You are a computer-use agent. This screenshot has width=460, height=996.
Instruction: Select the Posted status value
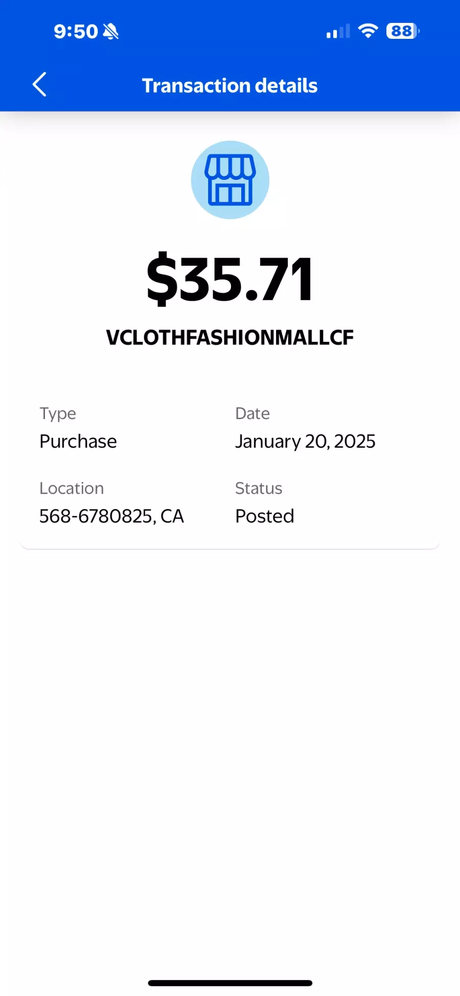pos(265,516)
